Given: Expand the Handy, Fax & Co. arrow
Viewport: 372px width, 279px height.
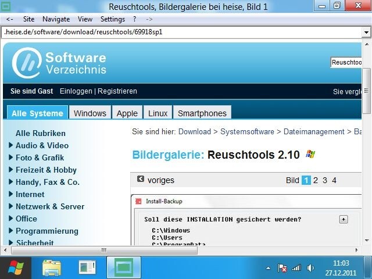Looking at the screenshot, I should (10, 182).
